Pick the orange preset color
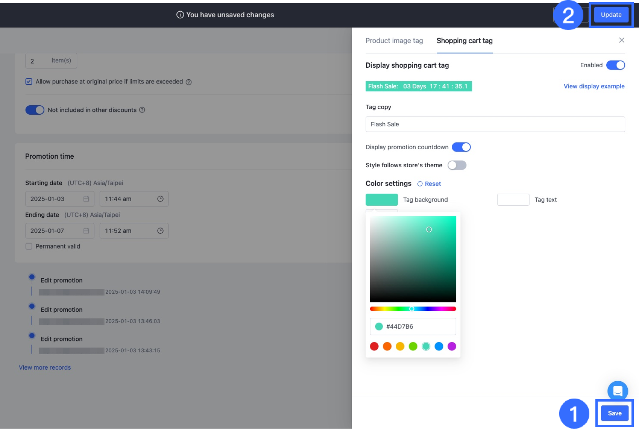This screenshot has width=639, height=429. (x=387, y=346)
